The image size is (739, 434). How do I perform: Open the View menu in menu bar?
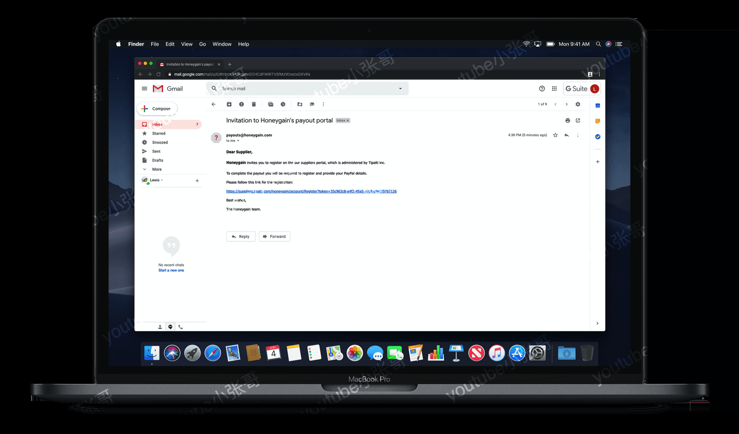pos(187,44)
